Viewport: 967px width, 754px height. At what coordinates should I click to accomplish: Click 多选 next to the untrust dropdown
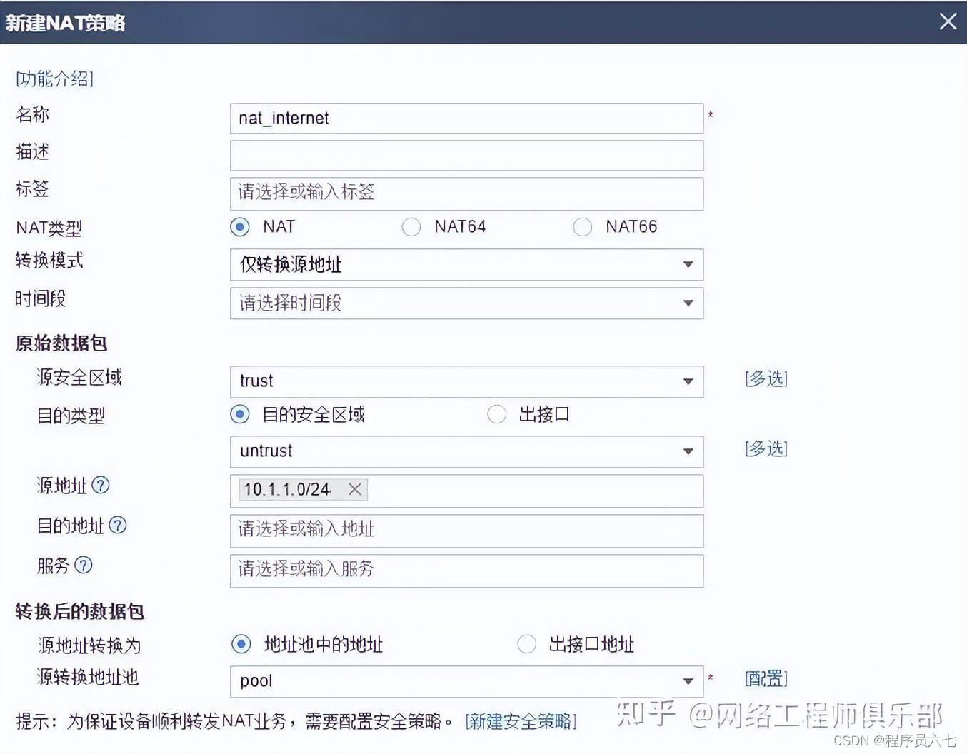(x=766, y=448)
